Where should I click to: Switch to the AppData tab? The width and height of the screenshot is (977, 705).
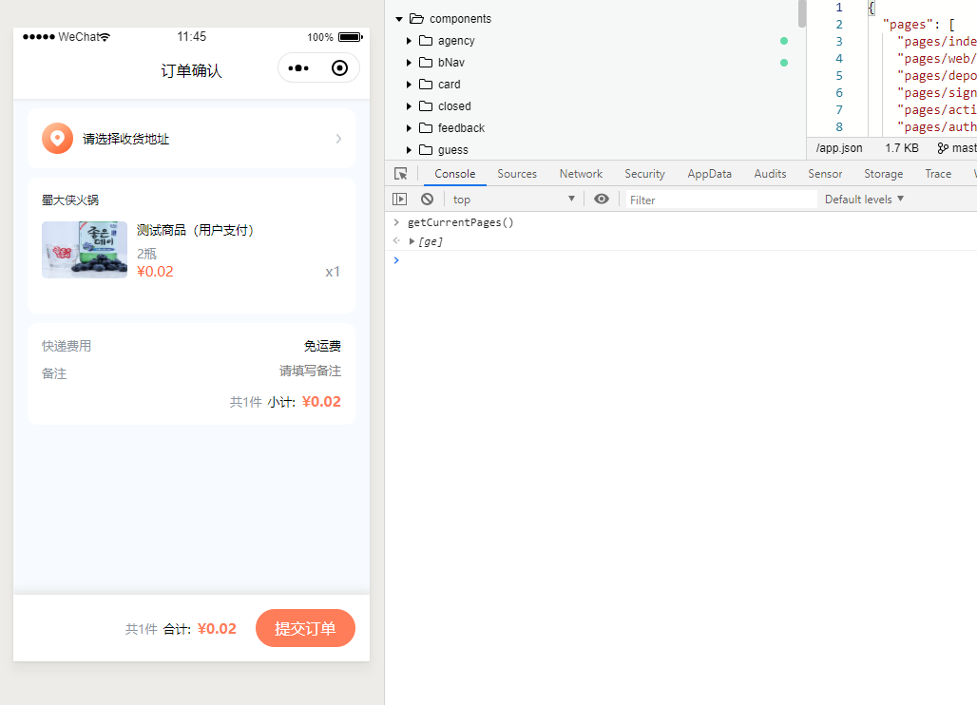pyautogui.click(x=709, y=174)
